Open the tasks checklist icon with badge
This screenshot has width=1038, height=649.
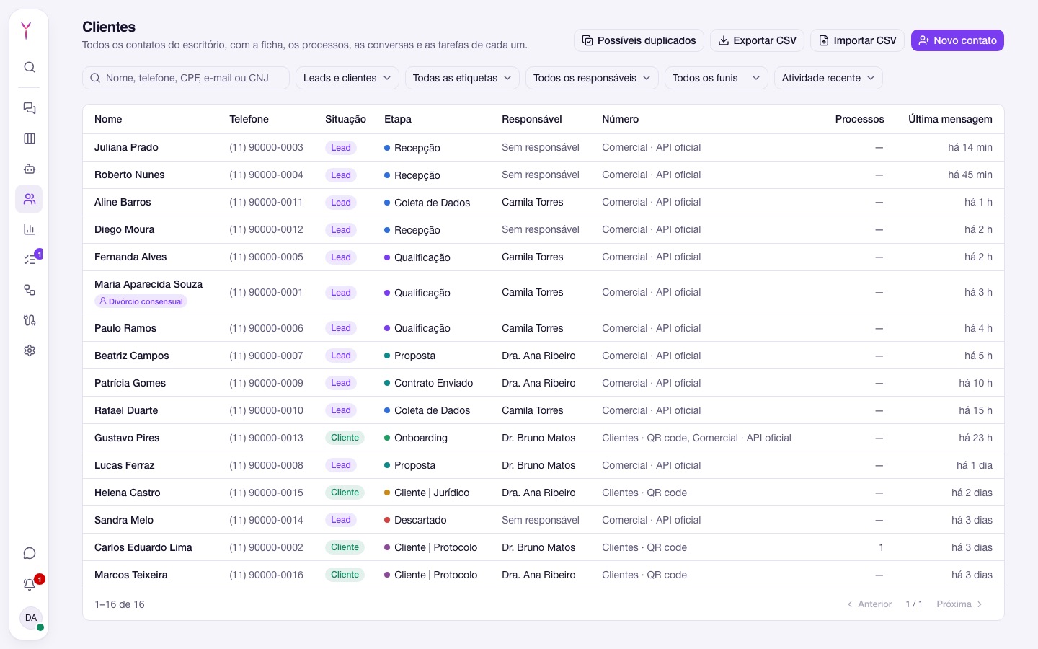coord(30,260)
